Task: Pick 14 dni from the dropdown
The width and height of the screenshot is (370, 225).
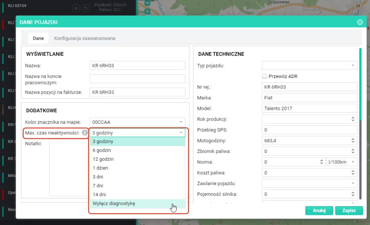Action: [x=137, y=195]
